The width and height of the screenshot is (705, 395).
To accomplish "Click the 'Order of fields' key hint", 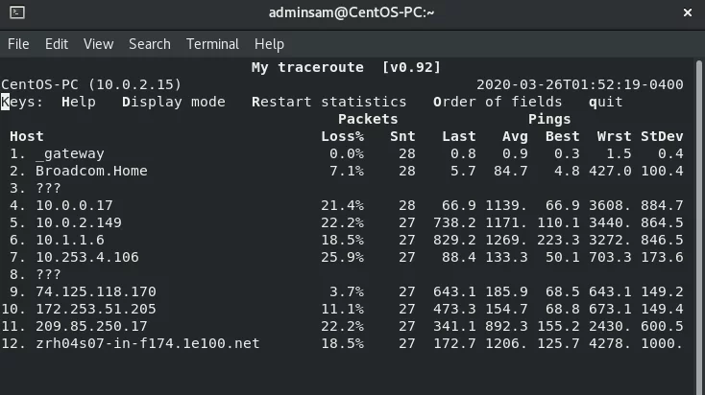I will (x=498, y=102).
